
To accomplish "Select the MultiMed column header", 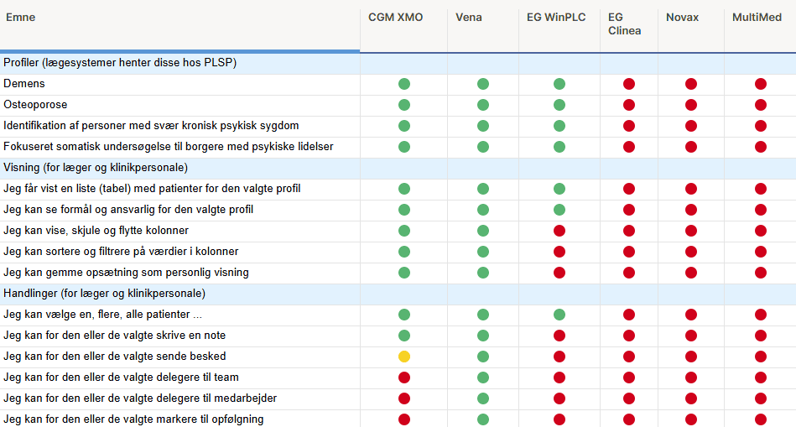I will (757, 18).
